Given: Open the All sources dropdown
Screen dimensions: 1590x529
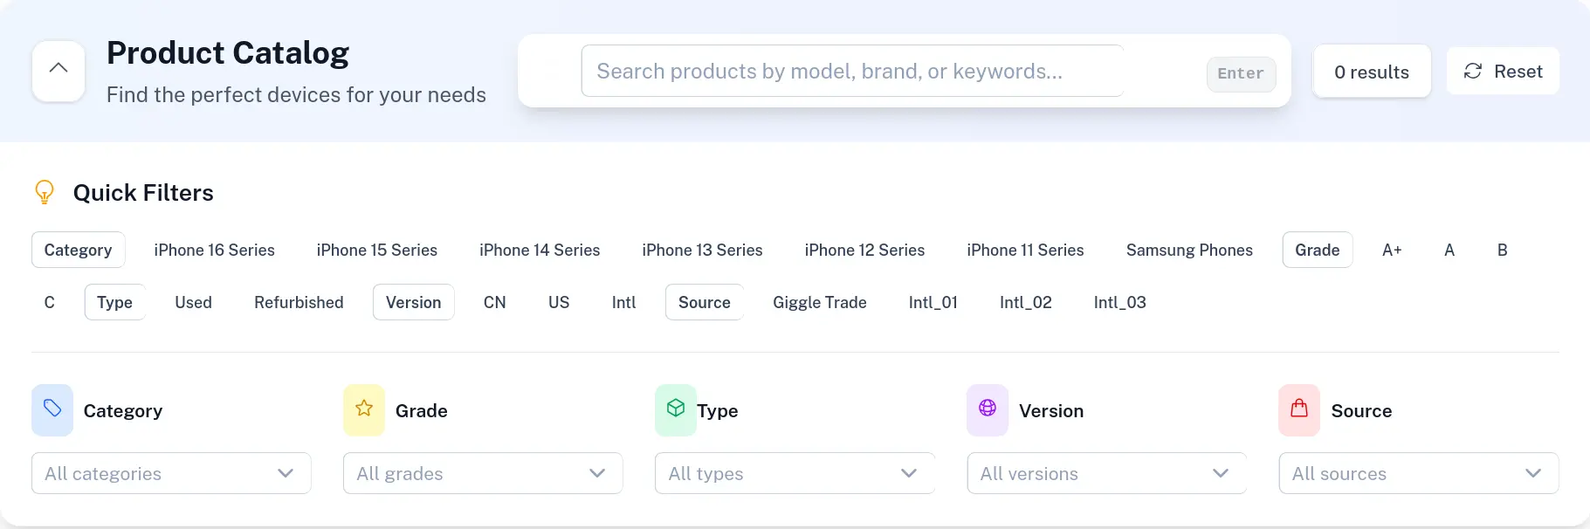Looking at the screenshot, I should 1419,473.
